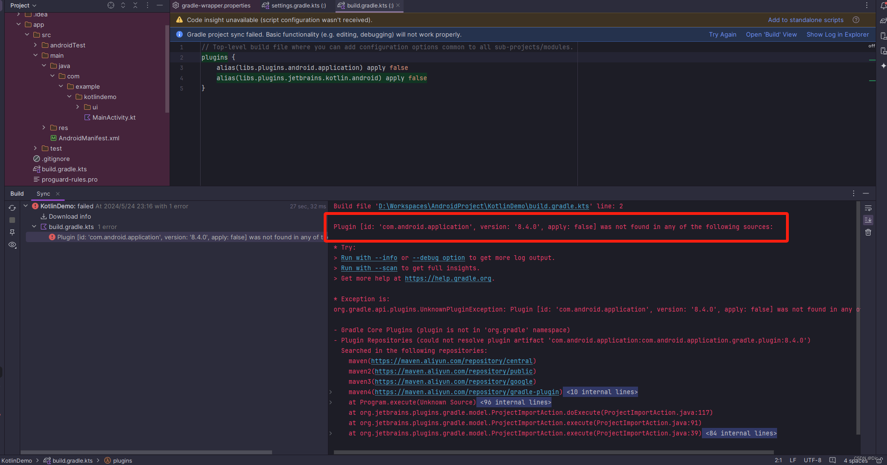
Task: Clear all build output with trash icon
Action: (x=869, y=232)
